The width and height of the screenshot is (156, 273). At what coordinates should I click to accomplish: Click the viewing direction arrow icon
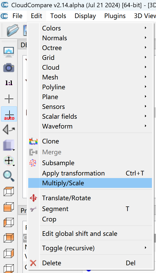[x=9, y=130]
